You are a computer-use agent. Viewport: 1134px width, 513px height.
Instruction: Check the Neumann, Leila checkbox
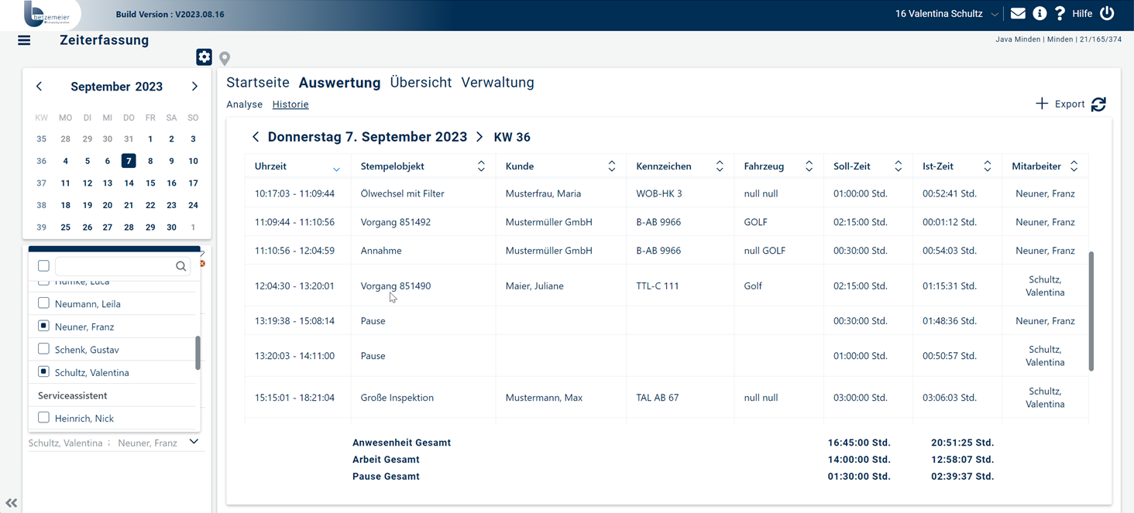point(43,303)
